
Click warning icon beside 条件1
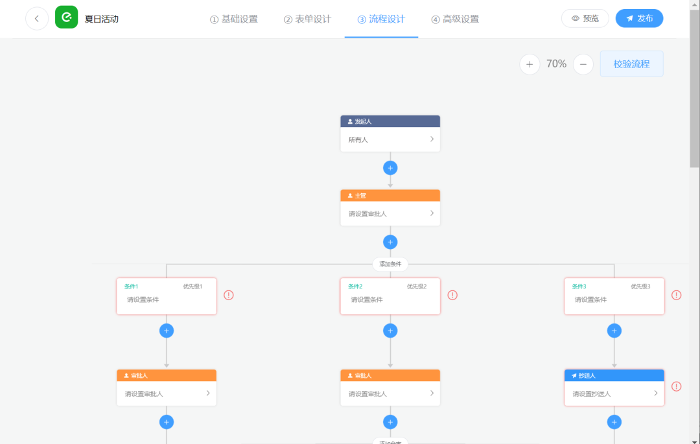229,295
